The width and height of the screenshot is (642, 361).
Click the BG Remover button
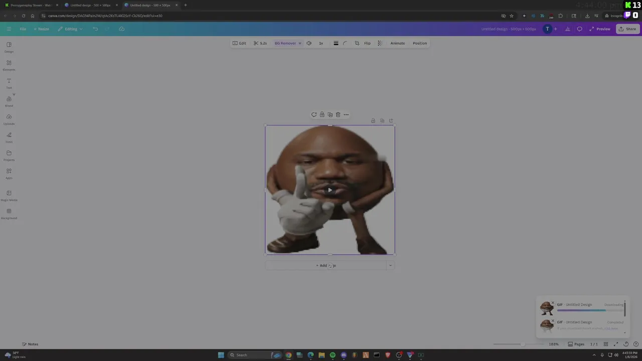click(288, 43)
